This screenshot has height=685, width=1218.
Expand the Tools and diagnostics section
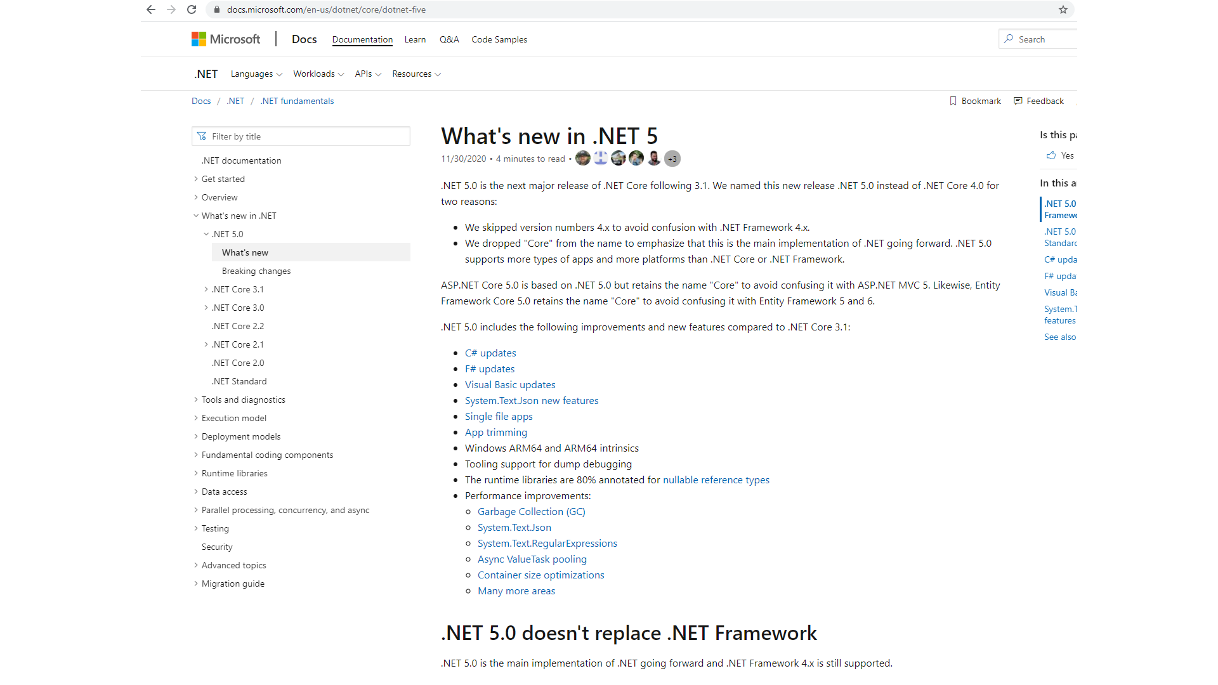pos(244,399)
